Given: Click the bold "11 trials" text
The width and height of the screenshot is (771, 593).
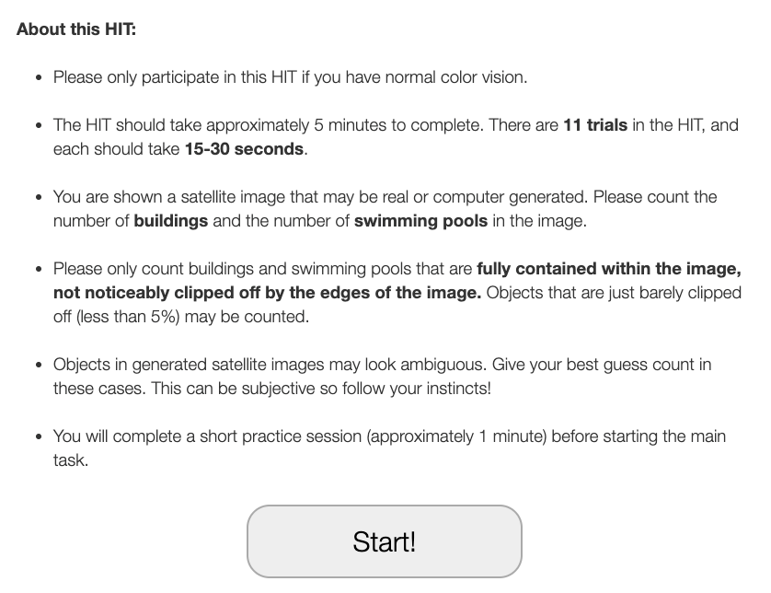Looking at the screenshot, I should tap(594, 124).
